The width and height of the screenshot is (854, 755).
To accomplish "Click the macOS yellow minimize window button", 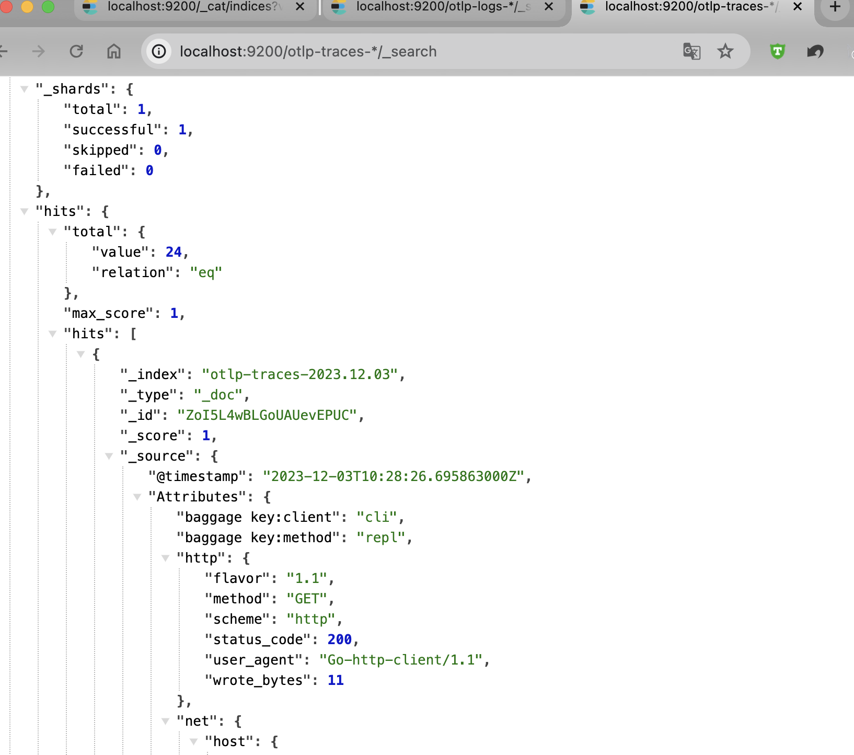I will (x=27, y=6).
